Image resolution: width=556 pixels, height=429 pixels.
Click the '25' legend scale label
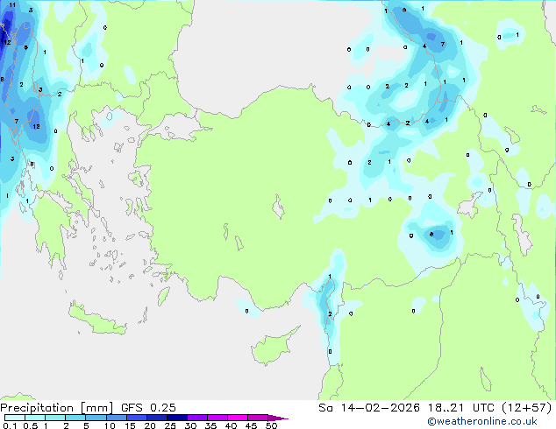pos(170,425)
